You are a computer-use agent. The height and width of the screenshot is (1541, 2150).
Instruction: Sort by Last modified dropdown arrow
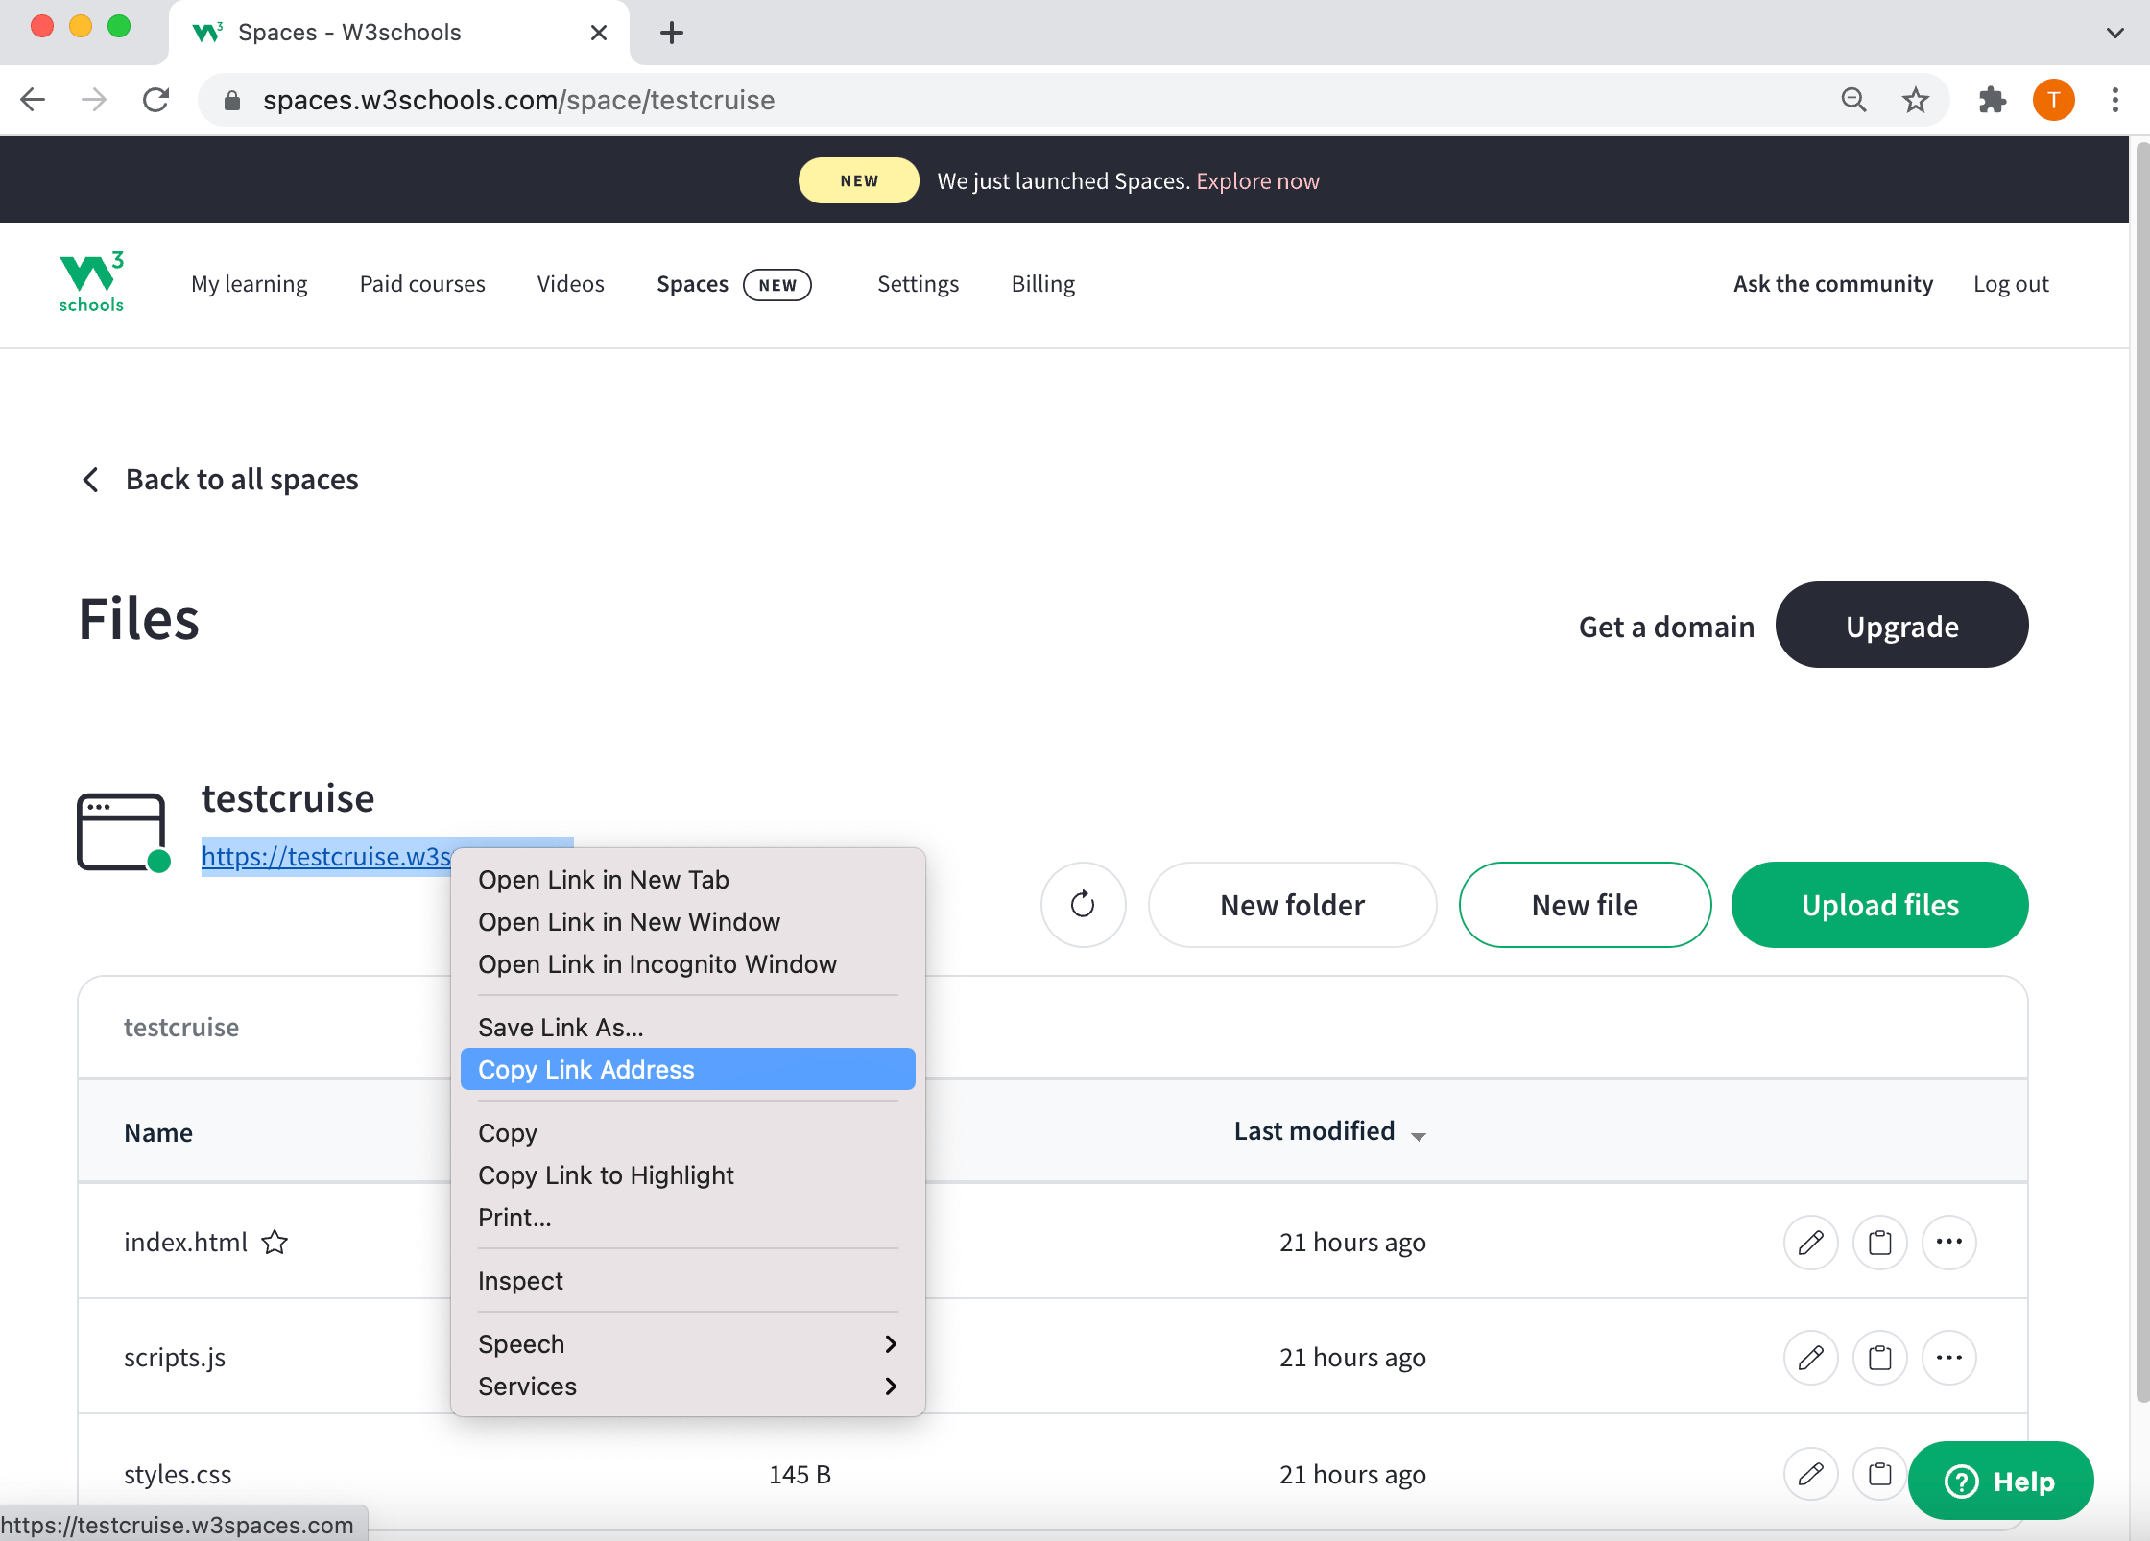click(x=1419, y=1135)
